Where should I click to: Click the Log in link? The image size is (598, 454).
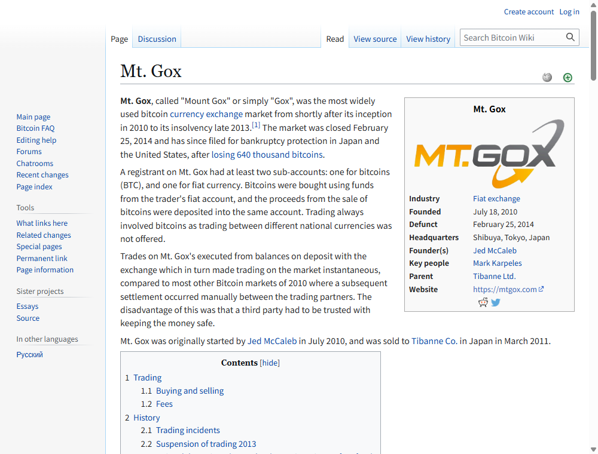(x=569, y=12)
